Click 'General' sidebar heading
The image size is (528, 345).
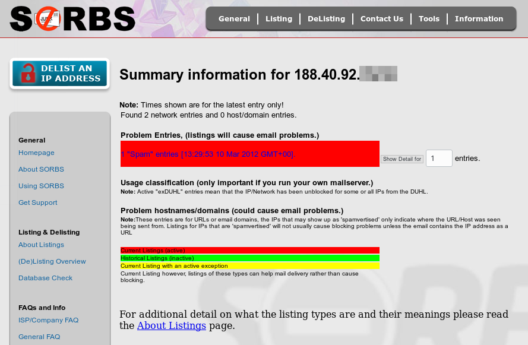(32, 140)
